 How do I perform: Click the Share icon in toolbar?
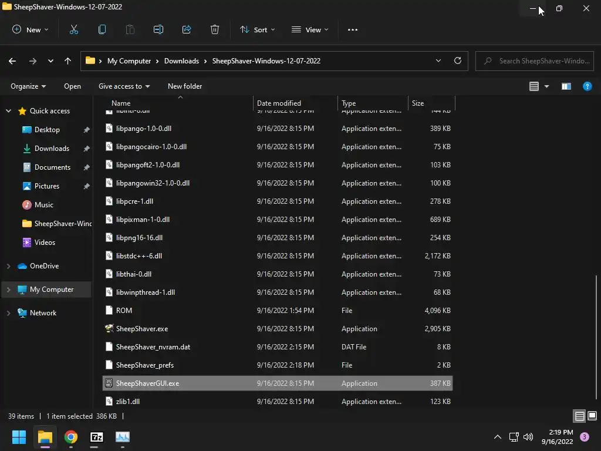coord(187,29)
